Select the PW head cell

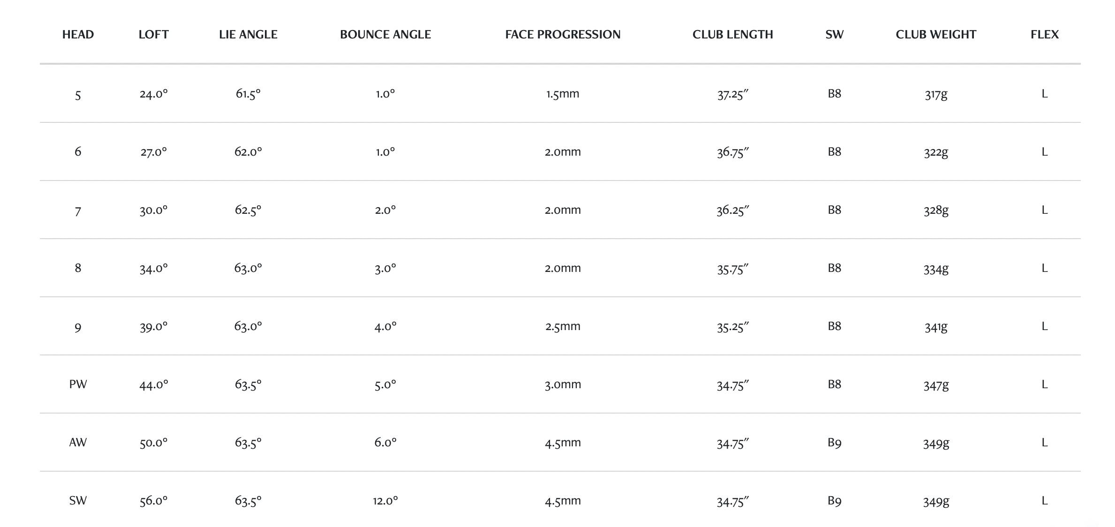(78, 384)
